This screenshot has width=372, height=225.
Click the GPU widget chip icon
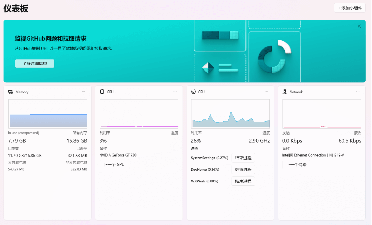pos(102,92)
